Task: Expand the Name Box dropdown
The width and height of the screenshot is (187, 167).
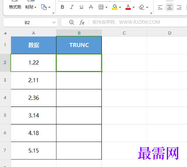Action: (54, 22)
